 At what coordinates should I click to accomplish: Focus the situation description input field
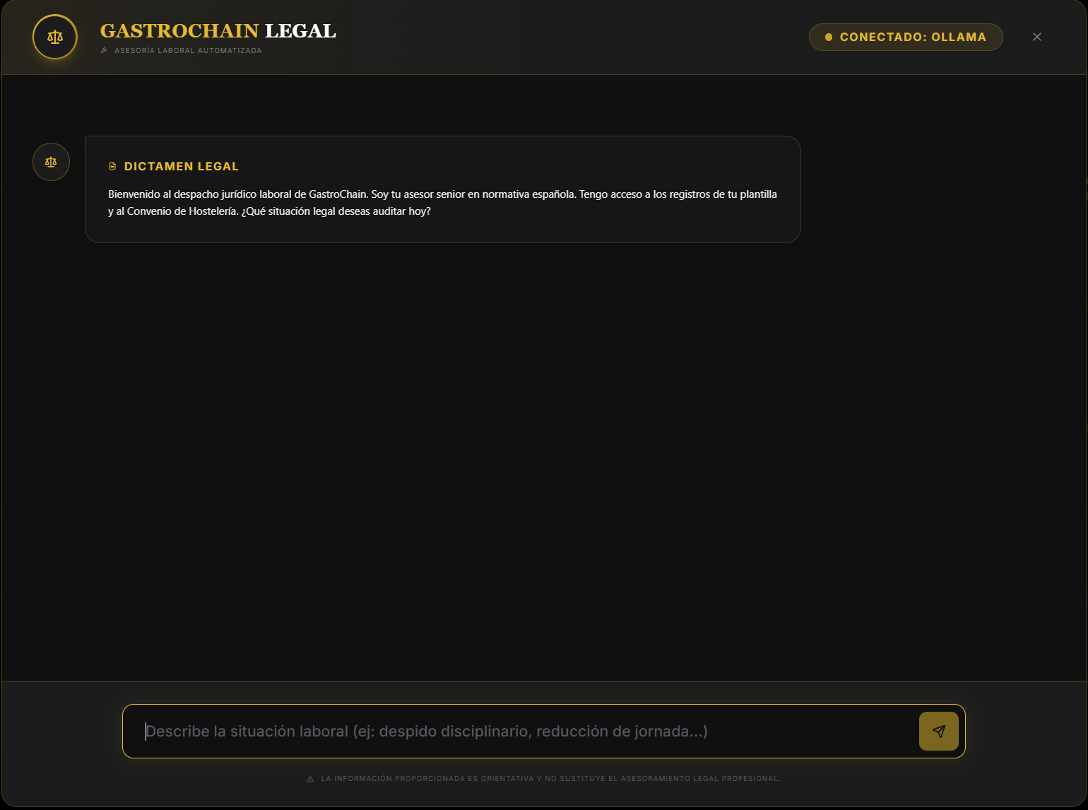pyautogui.click(x=495, y=732)
